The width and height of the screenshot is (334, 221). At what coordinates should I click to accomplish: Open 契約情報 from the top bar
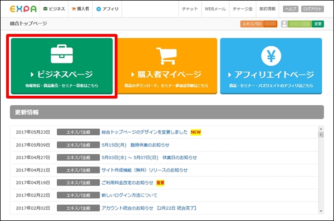tap(267, 9)
